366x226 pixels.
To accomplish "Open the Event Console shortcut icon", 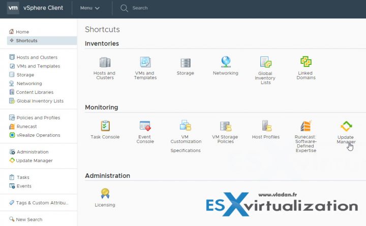I will pyautogui.click(x=145, y=126).
